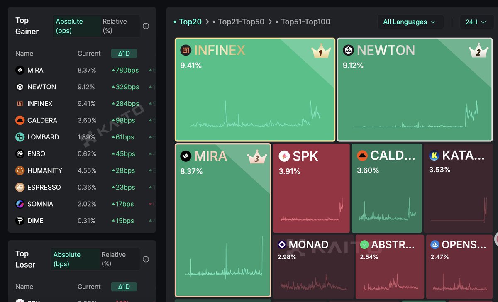Click 2.02% in the SOMNIA row
The image size is (498, 302).
pos(87,204)
